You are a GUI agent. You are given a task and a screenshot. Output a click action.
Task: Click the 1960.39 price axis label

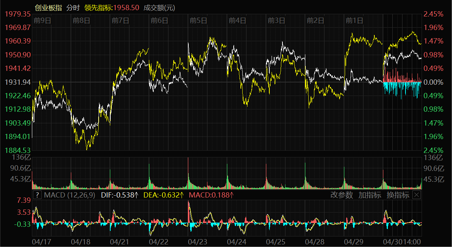pyautogui.click(x=18, y=41)
